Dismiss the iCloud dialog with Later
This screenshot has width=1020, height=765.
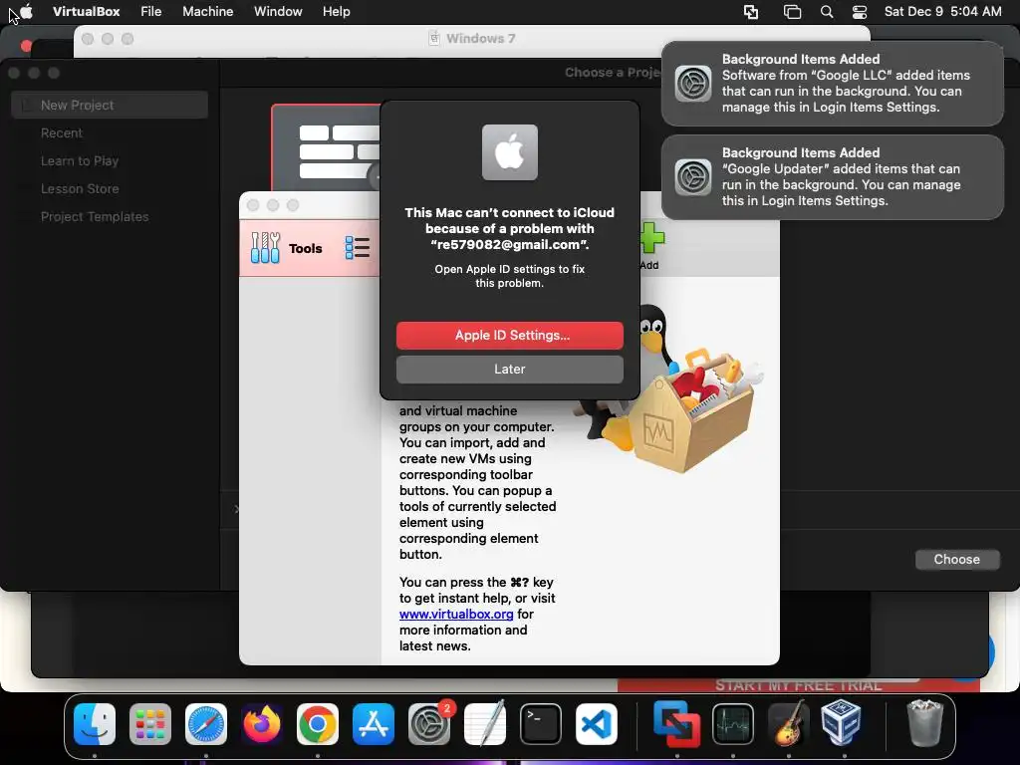509,369
